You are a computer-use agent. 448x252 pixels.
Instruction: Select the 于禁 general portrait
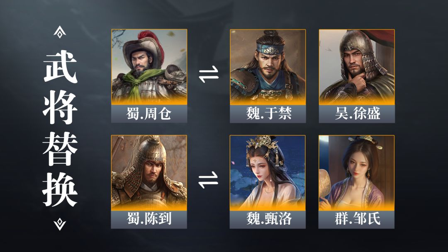(268, 67)
